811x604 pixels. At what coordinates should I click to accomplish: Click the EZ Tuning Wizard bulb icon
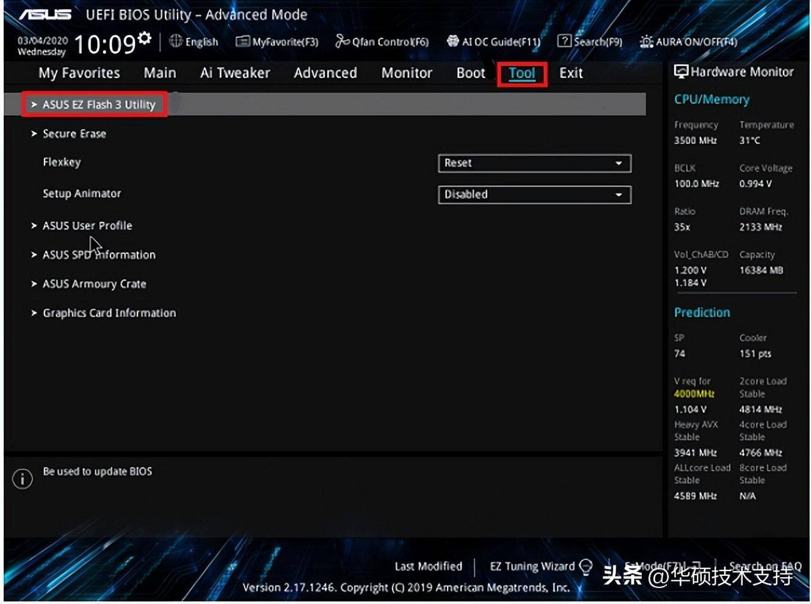(x=586, y=567)
